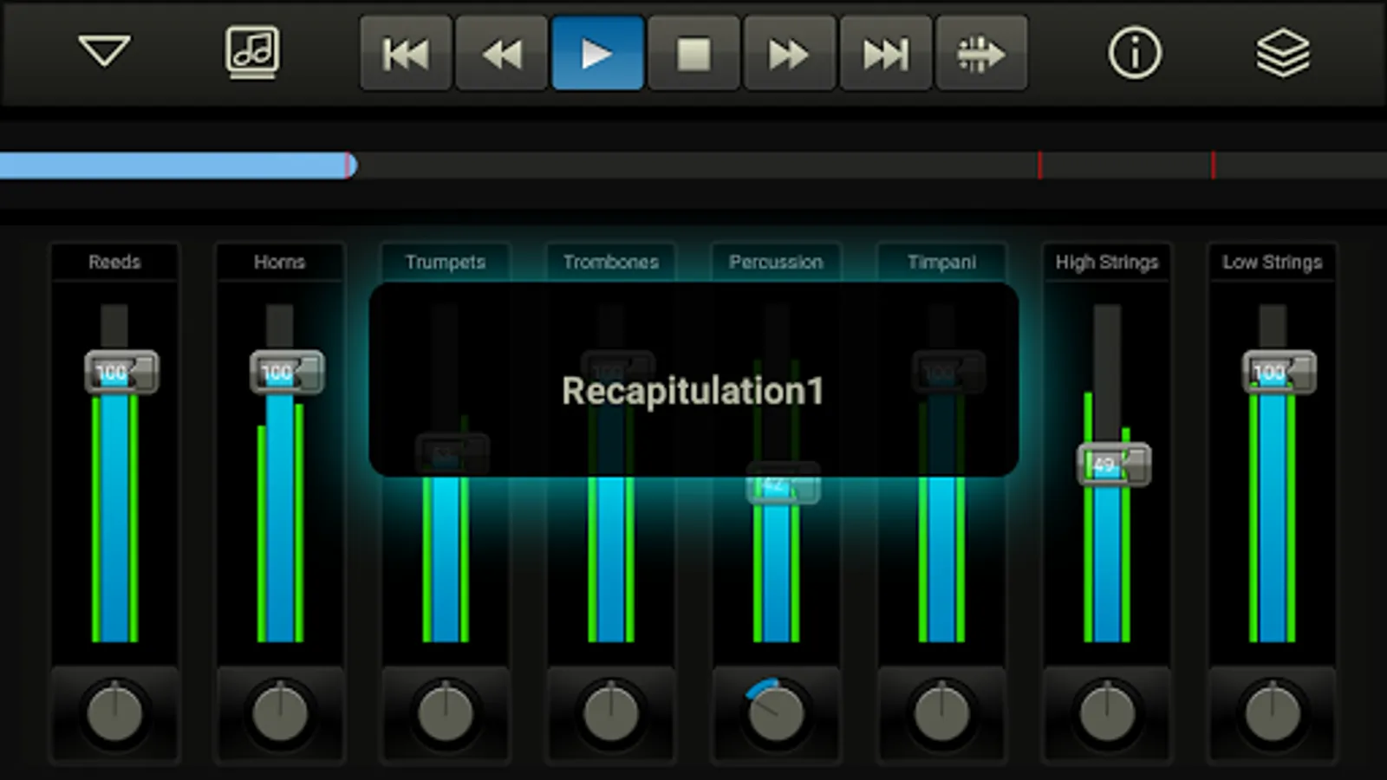Skip to the end of the track
1387x780 pixels.
(886, 54)
